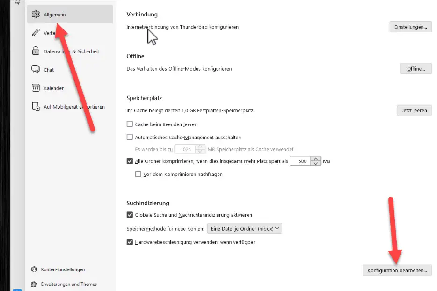Disable Hardwarebeschleunigung verwenden checkbox
This screenshot has height=291, width=437.
[130, 242]
